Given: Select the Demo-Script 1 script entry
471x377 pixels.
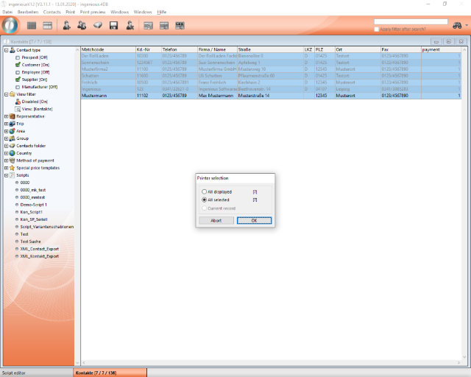Looking at the screenshot, I should tap(33, 205).
